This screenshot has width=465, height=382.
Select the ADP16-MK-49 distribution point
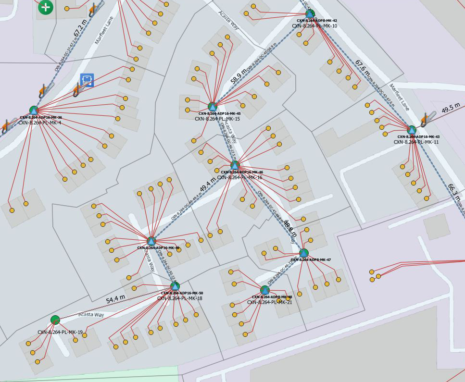click(151, 241)
